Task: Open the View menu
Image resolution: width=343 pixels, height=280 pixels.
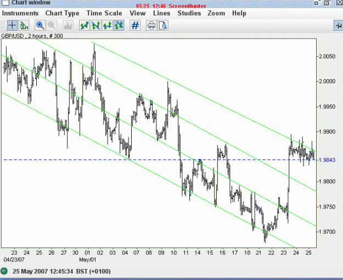Action: click(x=137, y=13)
